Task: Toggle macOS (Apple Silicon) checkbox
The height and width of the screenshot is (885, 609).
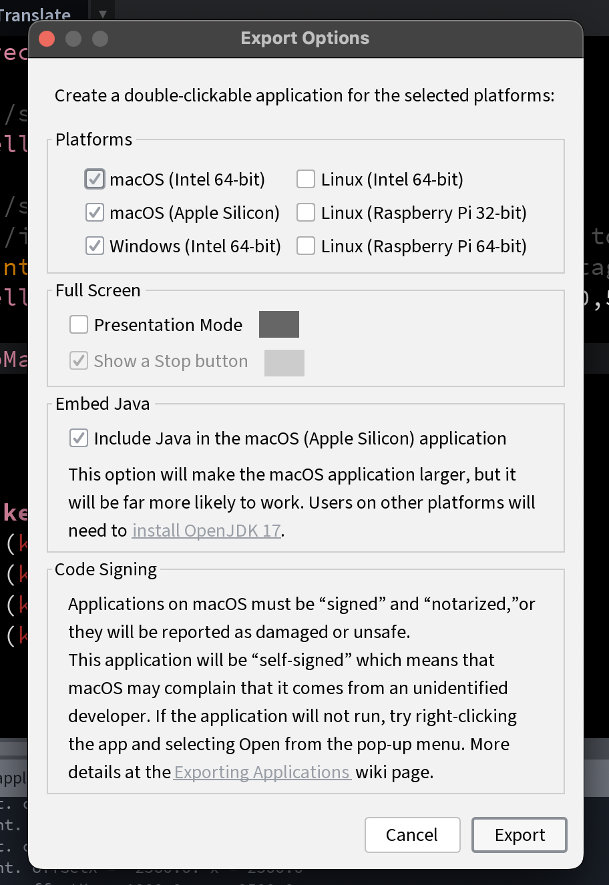Action: tap(95, 212)
